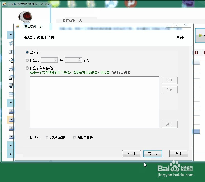The height and width of the screenshot is (182, 205).
Task: Close the 一簿汇总到一表 dialog
Action: click(186, 25)
